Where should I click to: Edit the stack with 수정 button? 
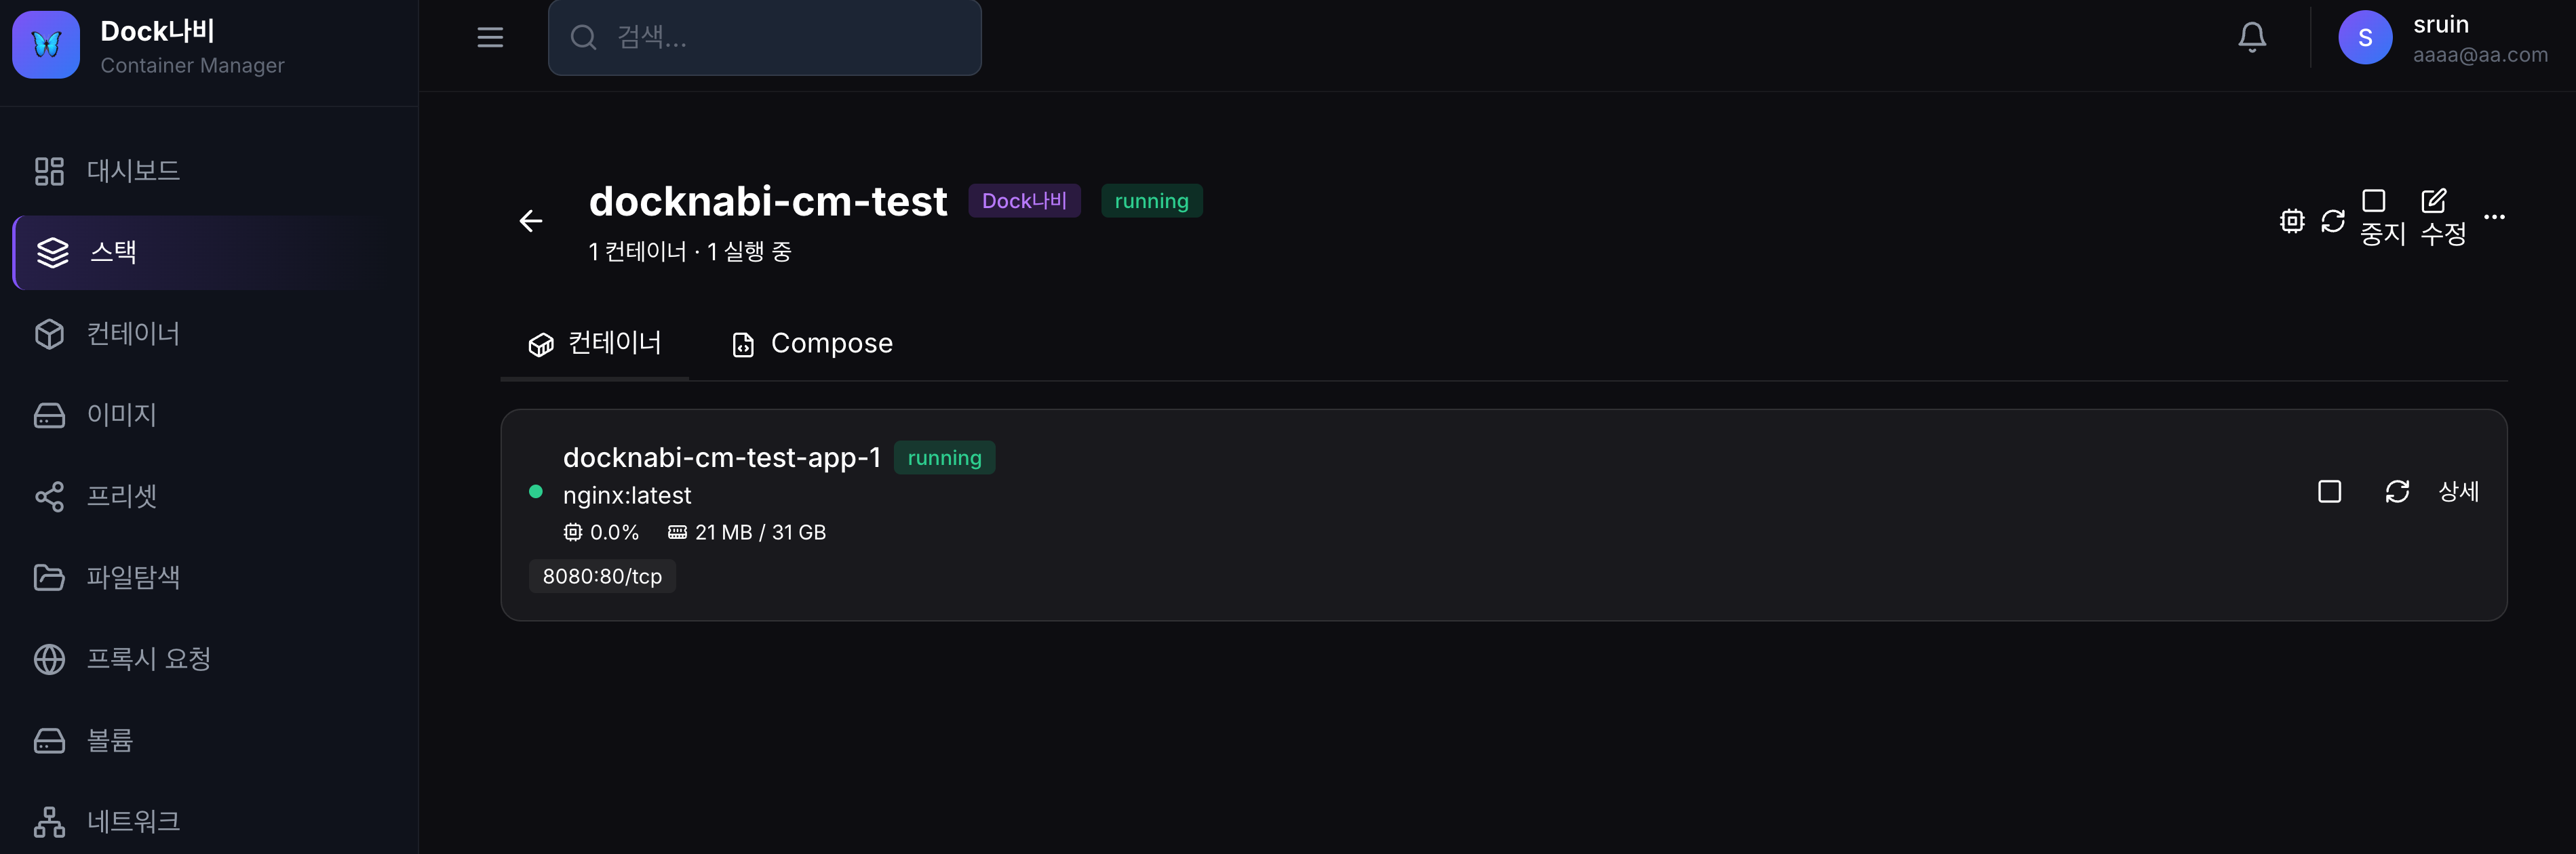(x=2442, y=218)
